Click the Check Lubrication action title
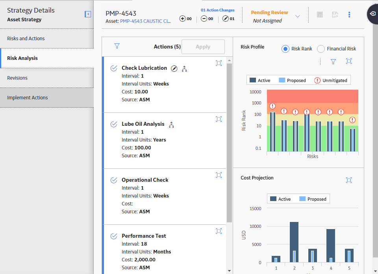 click(144, 68)
